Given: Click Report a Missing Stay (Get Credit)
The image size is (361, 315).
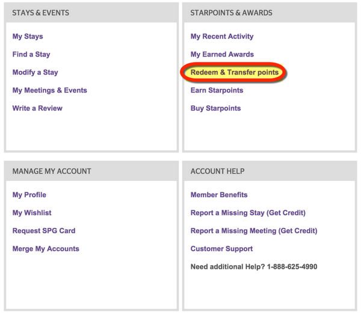Looking at the screenshot, I should 248,213.
